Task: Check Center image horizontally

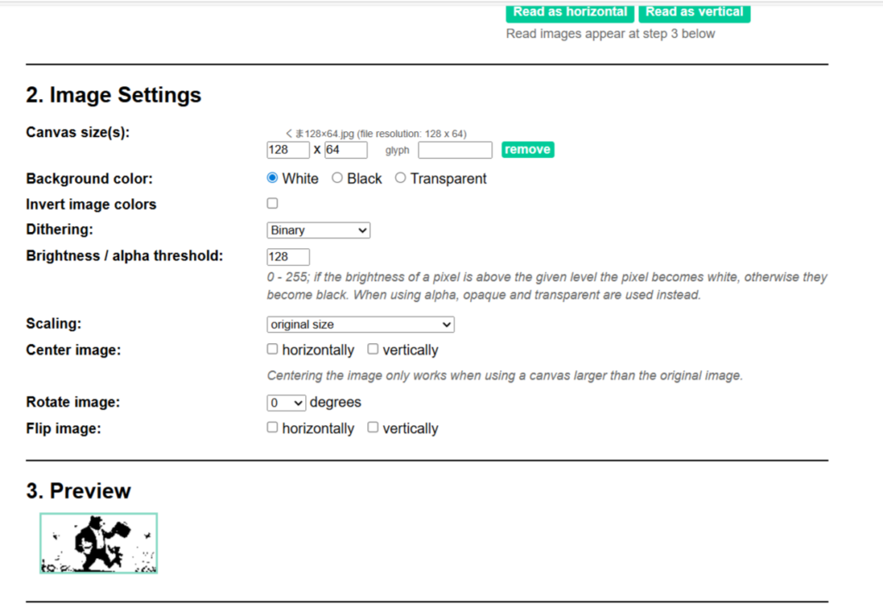Action: click(x=272, y=349)
